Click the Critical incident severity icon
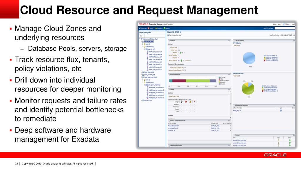 coord(186,102)
